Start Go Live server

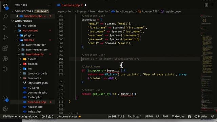click(x=178, y=117)
